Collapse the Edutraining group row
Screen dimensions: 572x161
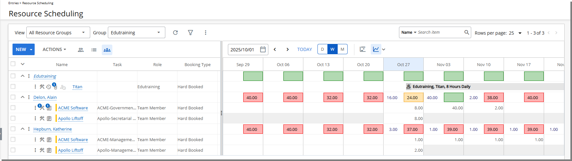point(22,76)
